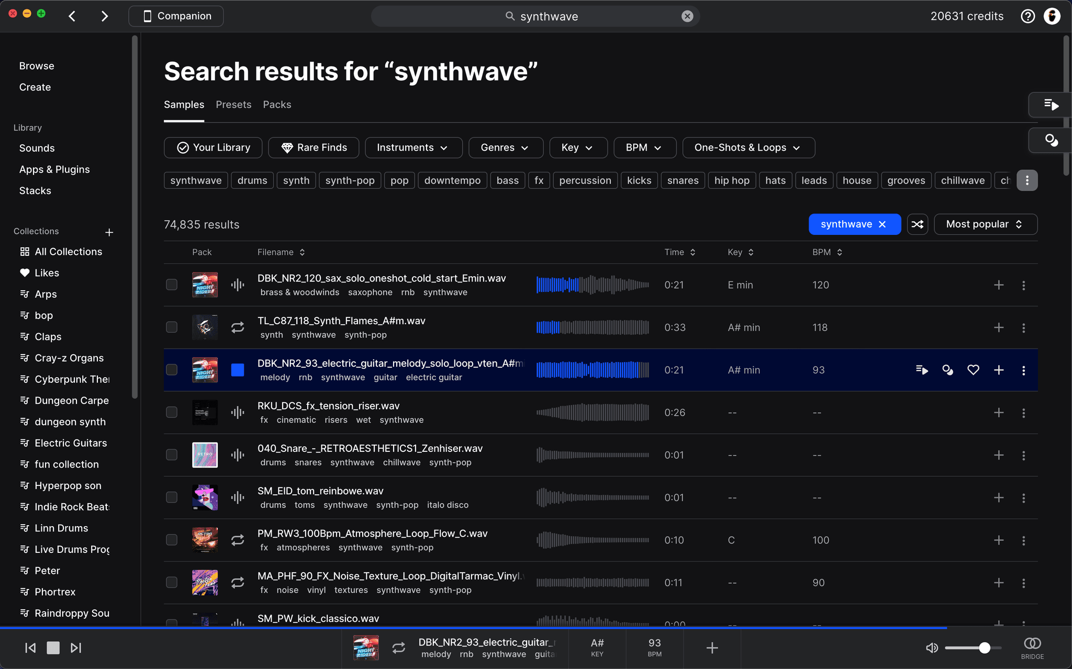This screenshot has height=669, width=1072.
Task: Tick the checkbox for sax solo sample
Action: pos(172,285)
